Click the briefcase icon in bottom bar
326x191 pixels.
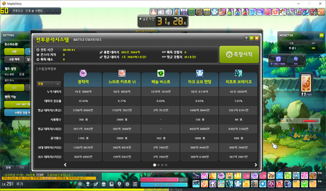pyautogui.click(x=104, y=184)
